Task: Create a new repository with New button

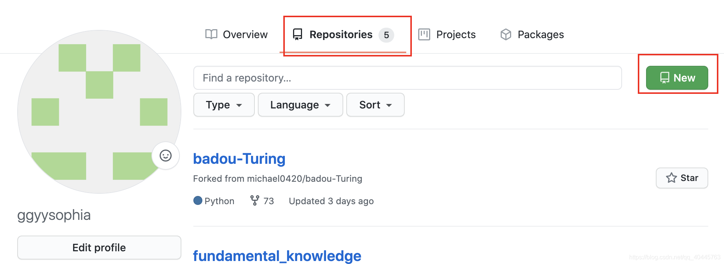Action: coord(677,78)
